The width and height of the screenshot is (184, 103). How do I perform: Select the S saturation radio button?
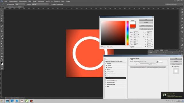[x=130, y=35]
